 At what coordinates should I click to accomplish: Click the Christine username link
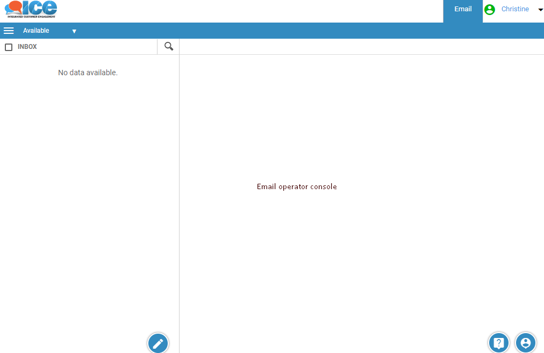(514, 9)
